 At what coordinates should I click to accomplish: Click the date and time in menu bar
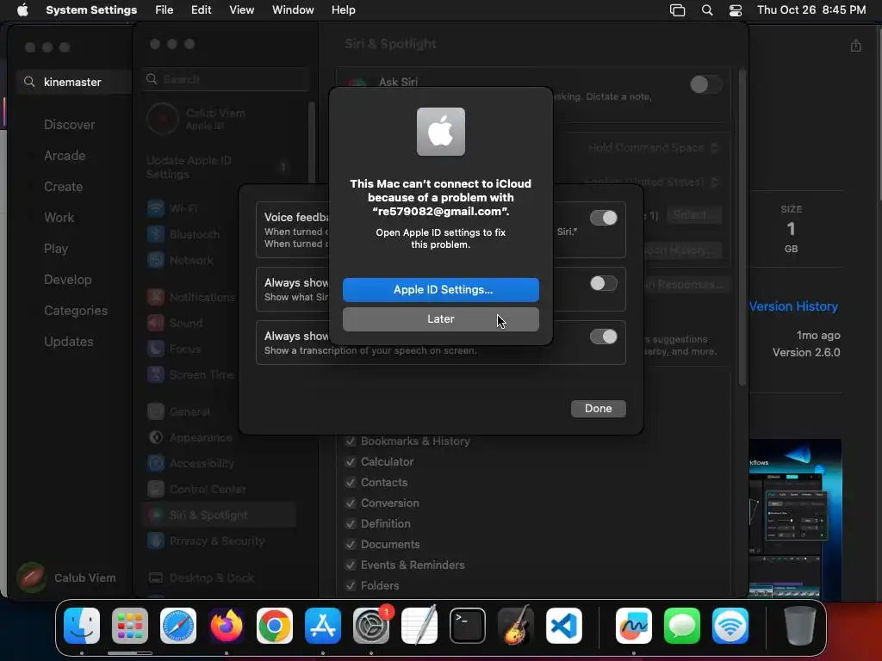(x=811, y=10)
